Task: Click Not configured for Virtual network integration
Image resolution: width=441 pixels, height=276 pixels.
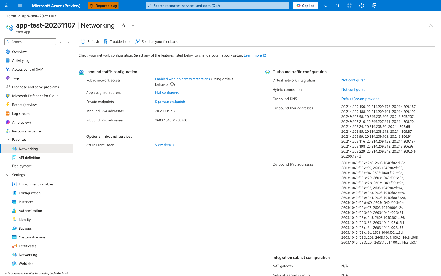Action: (x=353, y=80)
